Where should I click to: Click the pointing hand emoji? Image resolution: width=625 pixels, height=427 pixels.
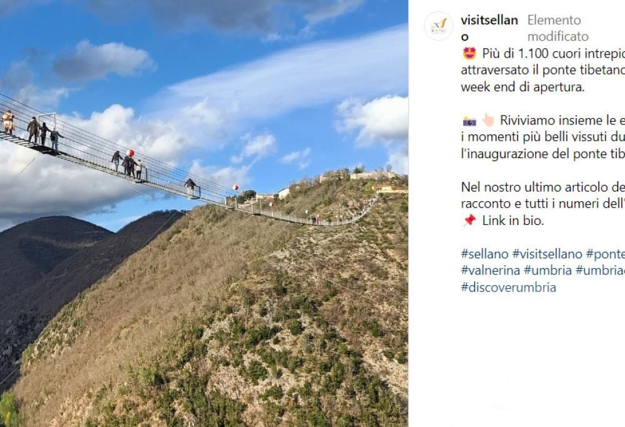(488, 121)
